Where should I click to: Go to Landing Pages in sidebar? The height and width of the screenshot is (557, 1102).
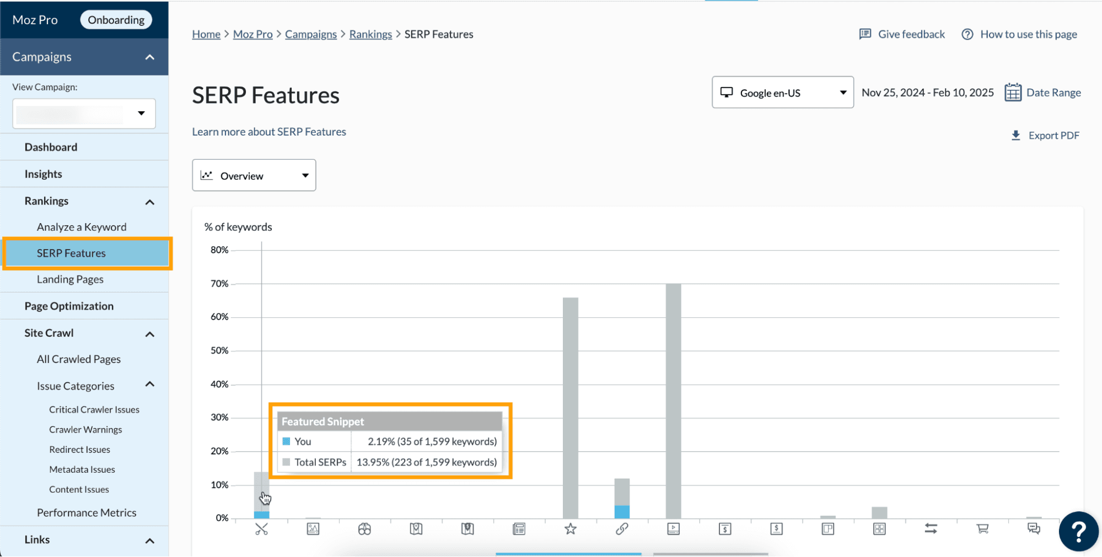point(70,279)
